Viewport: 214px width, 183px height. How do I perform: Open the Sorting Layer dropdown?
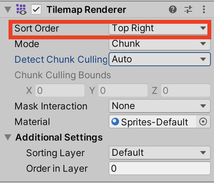tap(160, 153)
